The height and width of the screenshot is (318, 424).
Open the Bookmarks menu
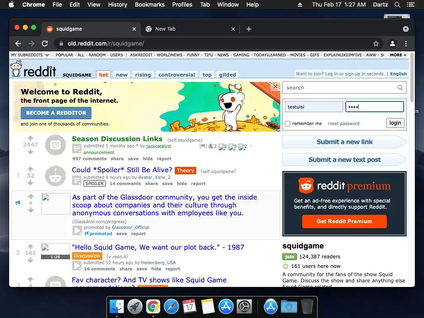(150, 5)
